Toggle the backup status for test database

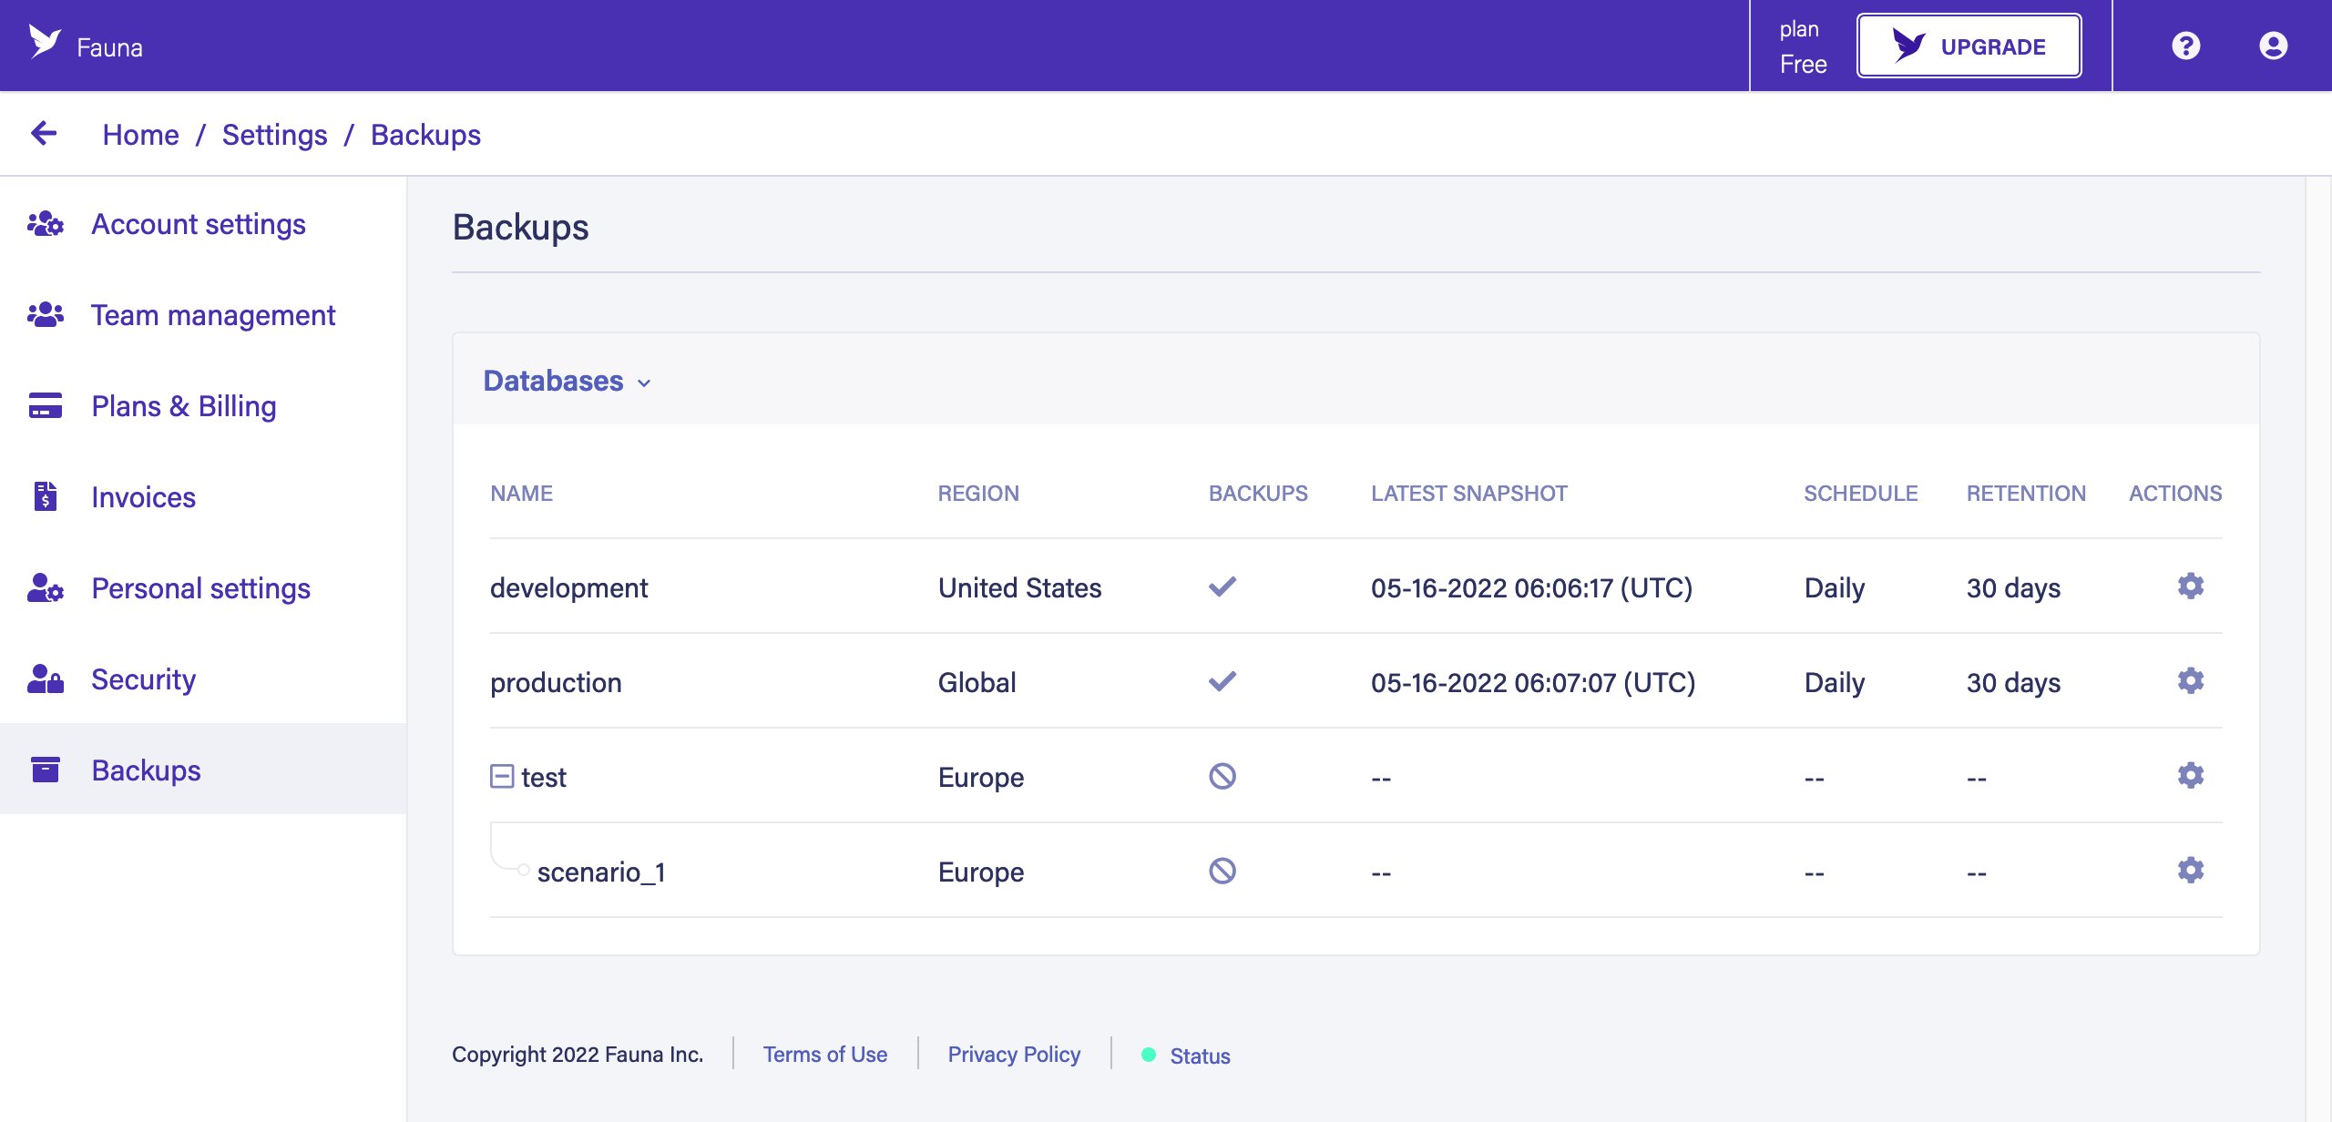click(1221, 776)
